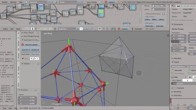
Task: Click Update all button
Action: click(x=35, y=50)
